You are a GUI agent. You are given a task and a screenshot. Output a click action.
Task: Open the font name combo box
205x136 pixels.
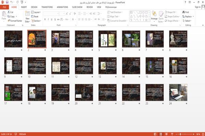click(x=51, y=14)
